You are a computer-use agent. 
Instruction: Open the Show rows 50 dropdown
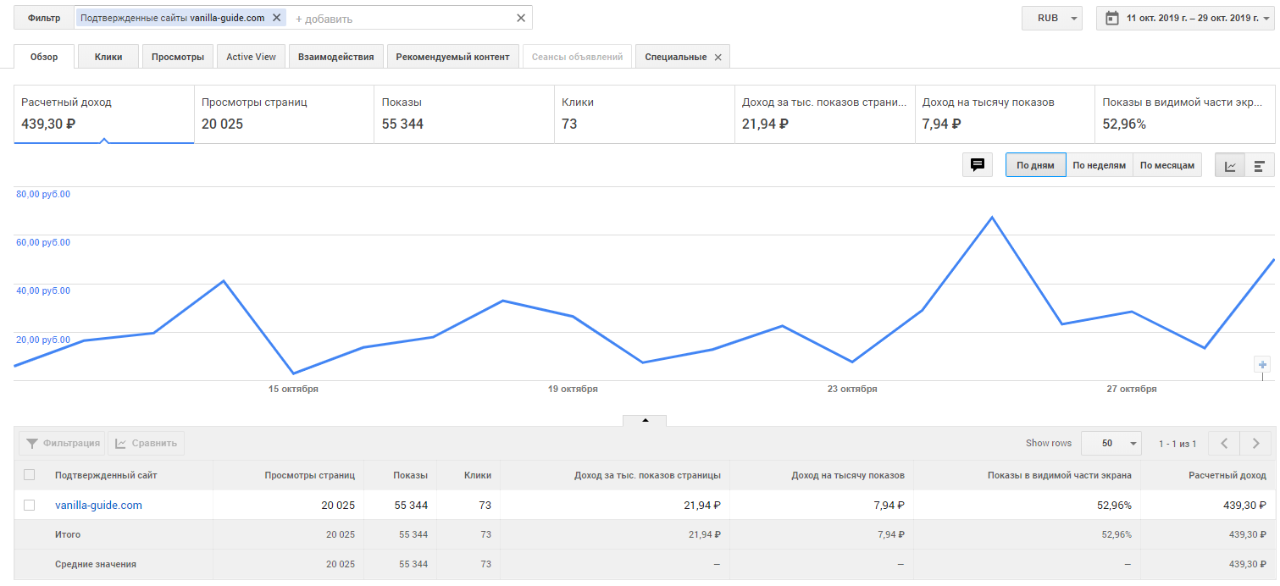1111,443
